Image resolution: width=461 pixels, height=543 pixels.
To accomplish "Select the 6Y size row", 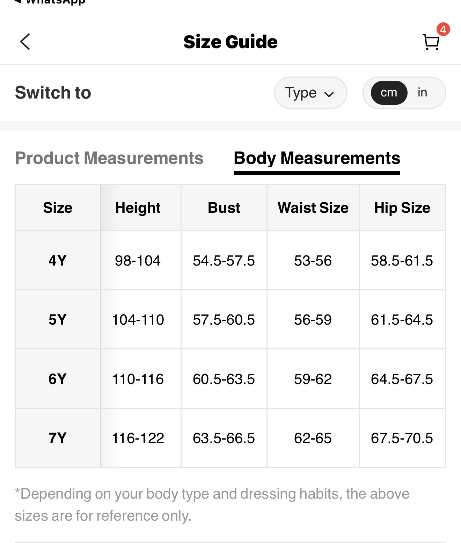I will point(58,379).
